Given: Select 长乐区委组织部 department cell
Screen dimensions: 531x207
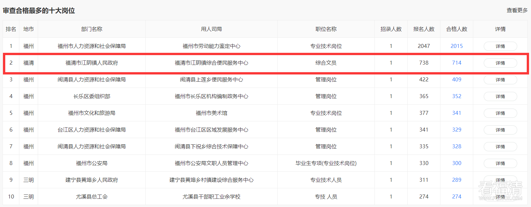Looking at the screenshot, I should click(x=92, y=96).
